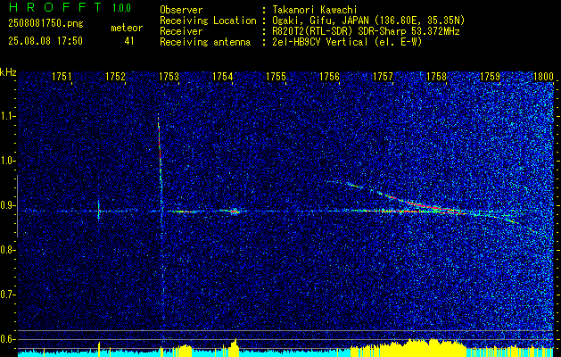
Task: Click the vertical meteor echo streak after 1752
Action: point(160,162)
